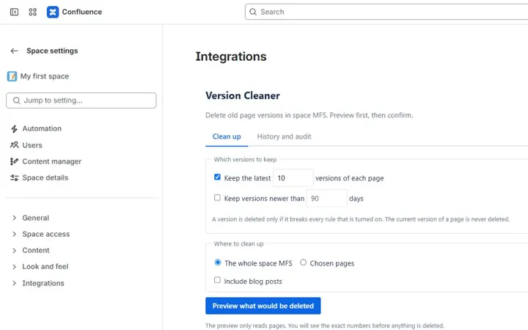The height and width of the screenshot is (330, 528).
Task: Click the Integrations sidebar label
Action: [43, 283]
